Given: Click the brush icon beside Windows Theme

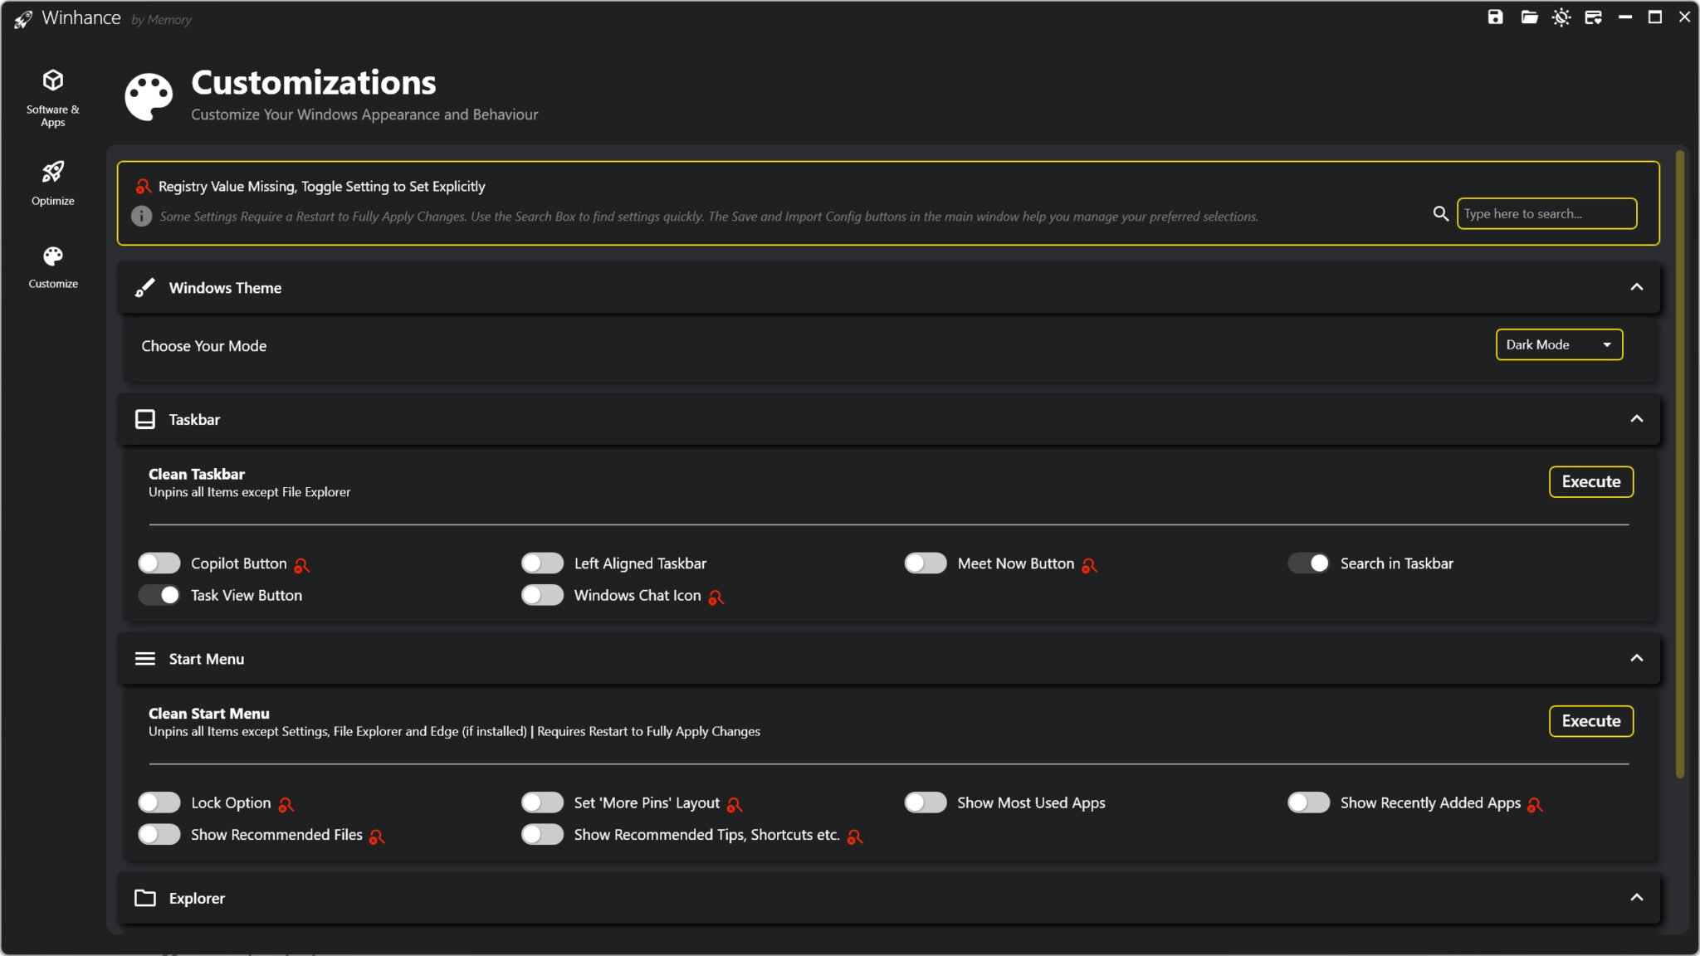Looking at the screenshot, I should [145, 287].
